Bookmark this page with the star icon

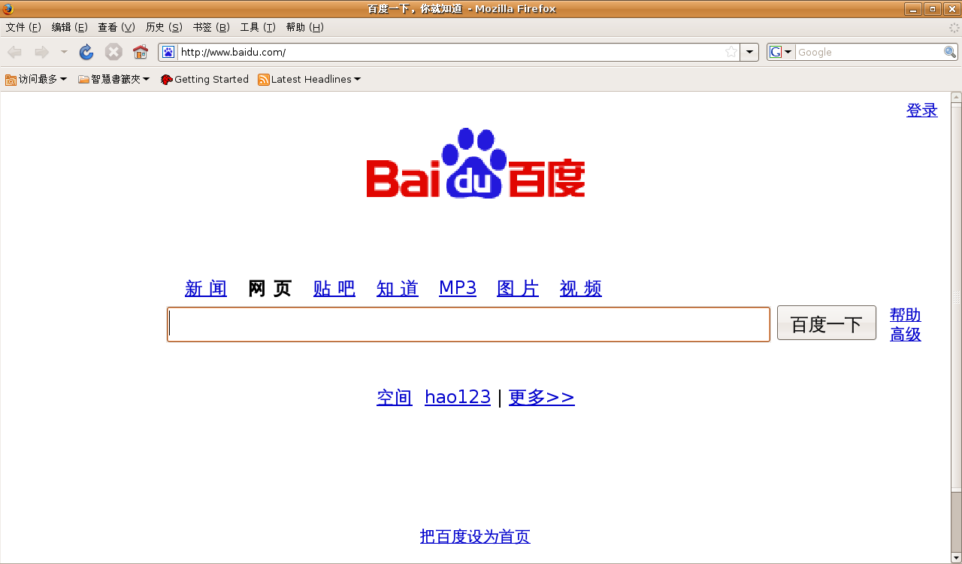pyautogui.click(x=731, y=52)
